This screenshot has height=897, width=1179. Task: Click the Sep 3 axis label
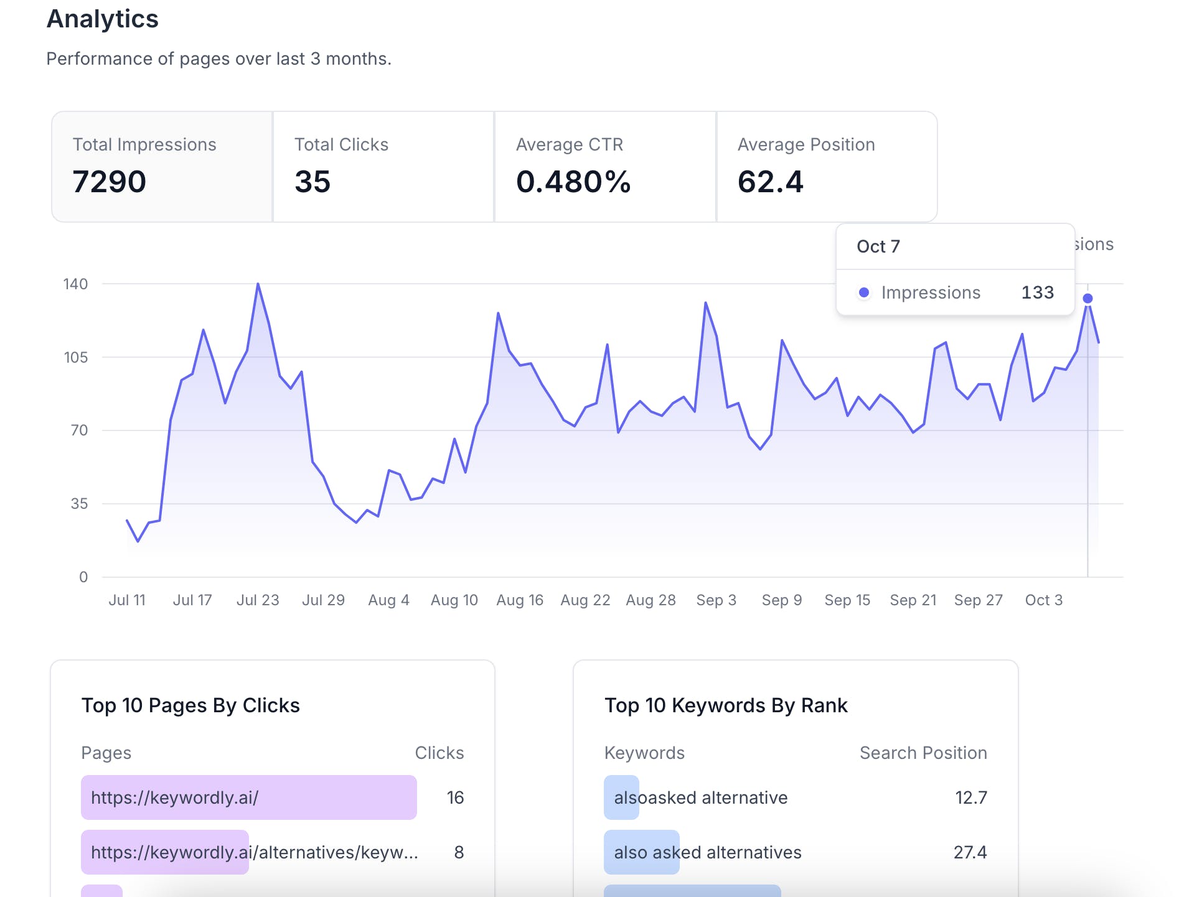pyautogui.click(x=716, y=600)
